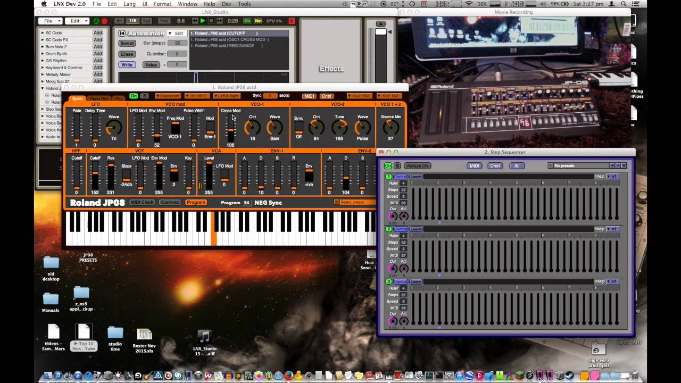681x383 pixels.
Task: Click the Dur knob of sequencer row 3
Action: [x=393, y=321]
